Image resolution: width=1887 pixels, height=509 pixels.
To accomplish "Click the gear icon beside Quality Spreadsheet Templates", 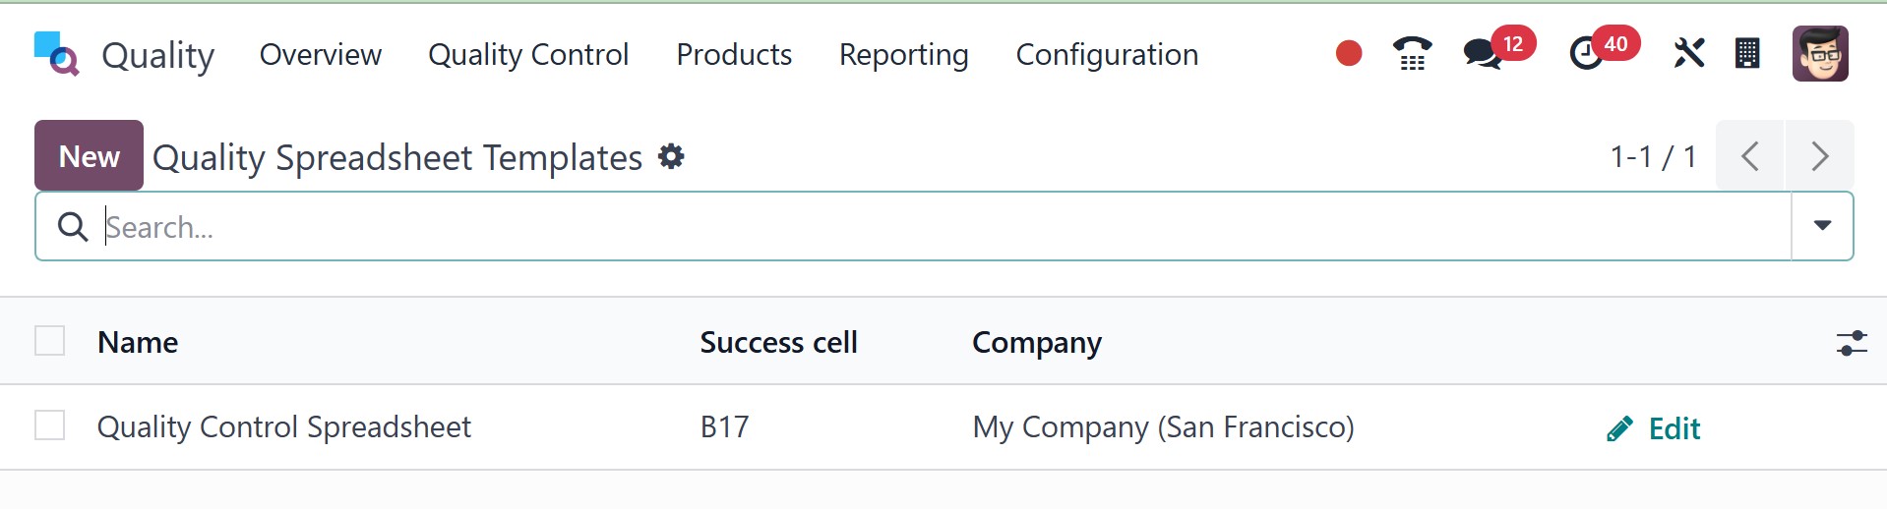I will [671, 156].
